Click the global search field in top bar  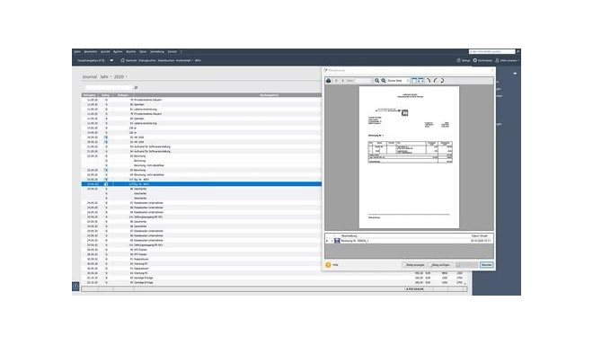click(491, 51)
